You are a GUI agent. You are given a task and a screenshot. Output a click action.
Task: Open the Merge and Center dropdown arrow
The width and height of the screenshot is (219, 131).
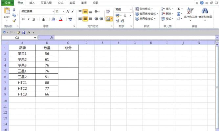tap(112, 19)
